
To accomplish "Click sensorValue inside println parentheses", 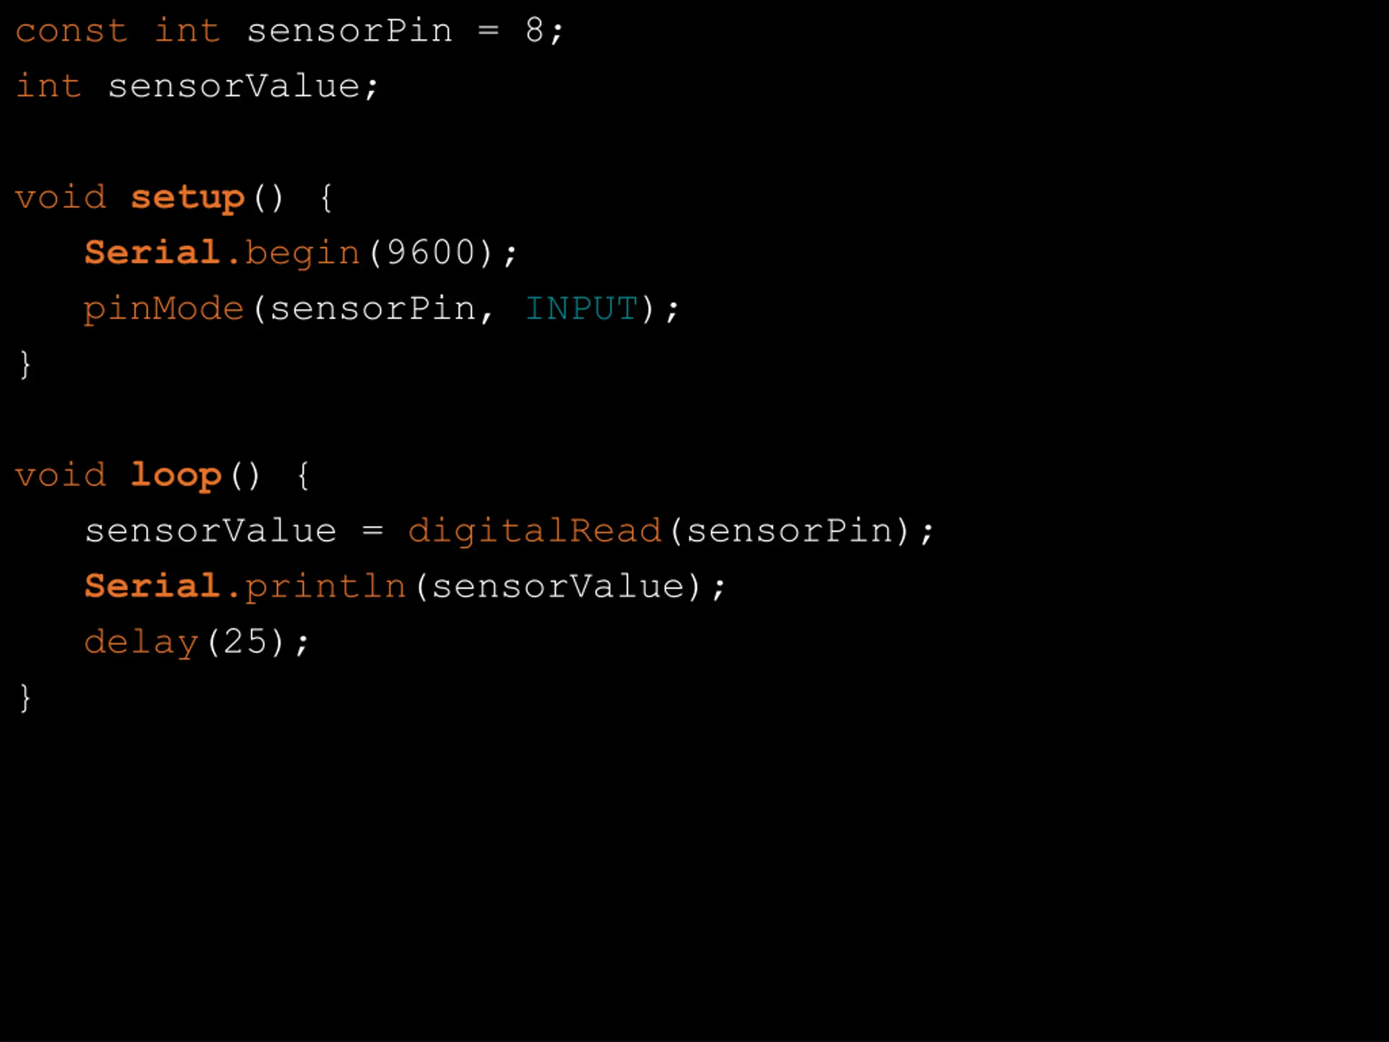I will pos(558,587).
